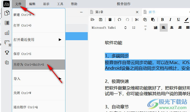Open the text color brush tool
The image size is (190, 112).
pos(187,20)
